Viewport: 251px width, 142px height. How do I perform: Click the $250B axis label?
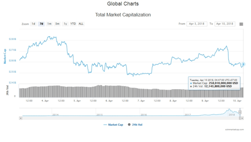(x=13, y=72)
